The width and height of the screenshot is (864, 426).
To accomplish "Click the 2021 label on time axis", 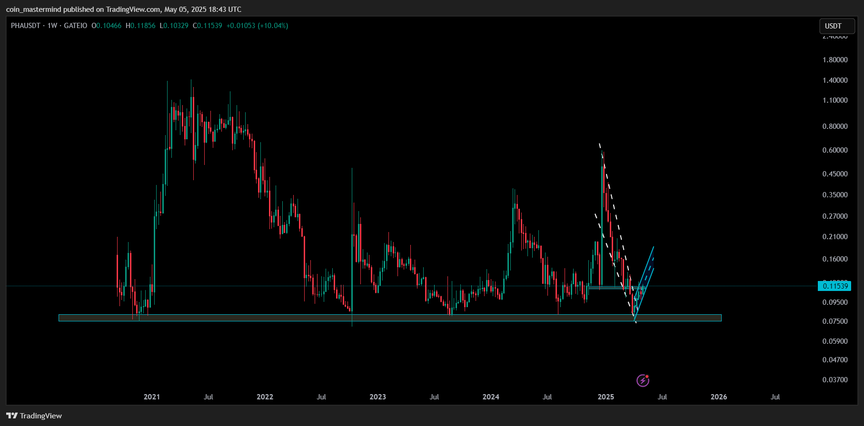I will coord(152,397).
